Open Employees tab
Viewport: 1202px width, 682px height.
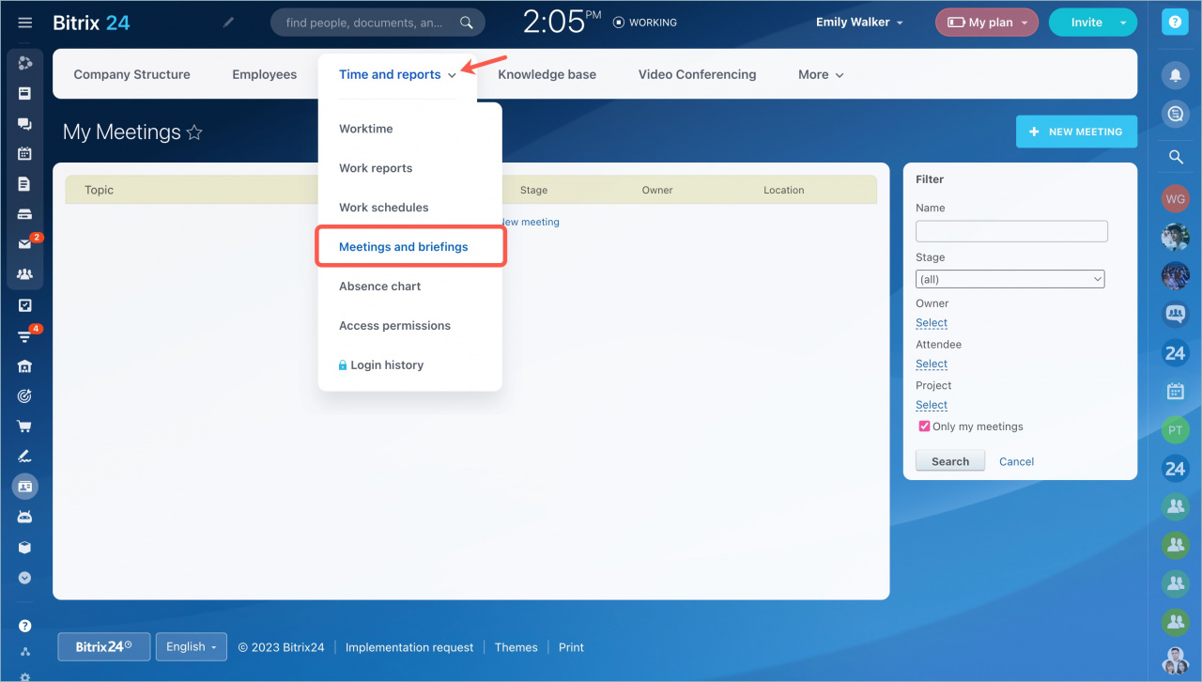tap(265, 74)
